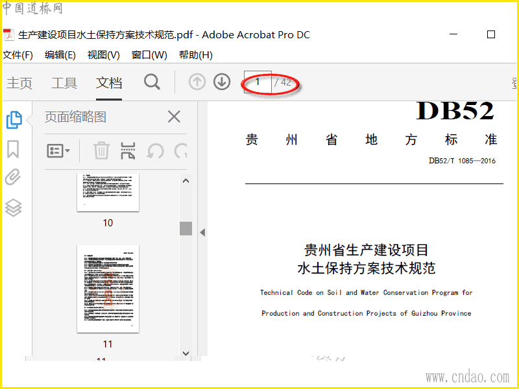Click the insert pages icon in thumbnails panel

pyautogui.click(x=128, y=151)
